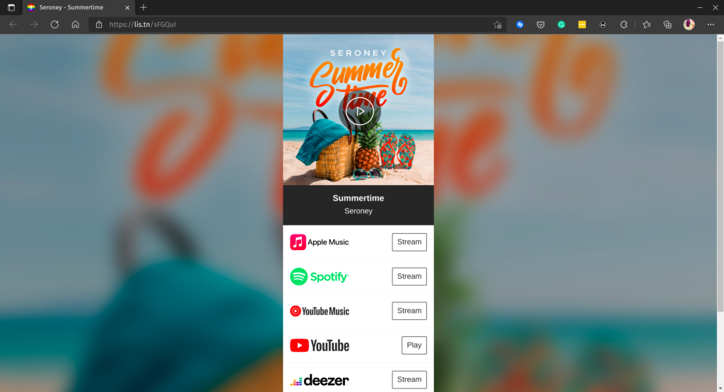Click the Apple Music logo

click(x=320, y=242)
